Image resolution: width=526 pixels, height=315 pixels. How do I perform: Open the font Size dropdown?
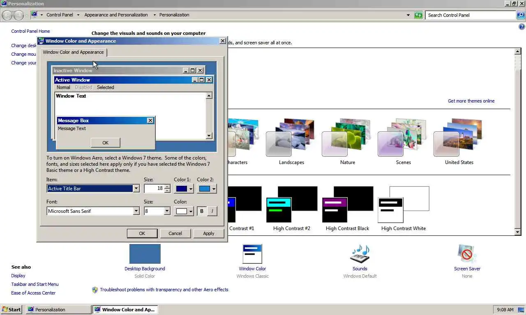coord(167,211)
